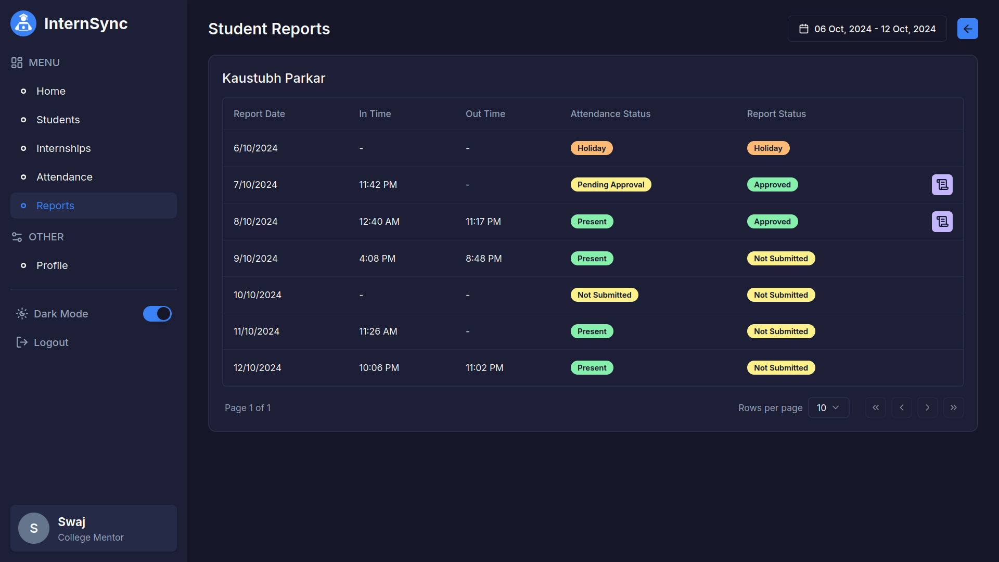Click the Dark Mode sun icon

[x=22, y=313]
